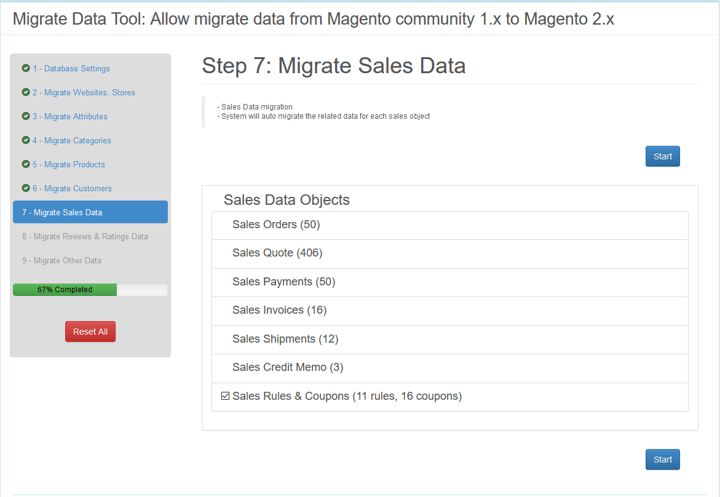This screenshot has width=720, height=497.
Task: Click the green check icon for Migrate Customers
Action: tap(26, 188)
